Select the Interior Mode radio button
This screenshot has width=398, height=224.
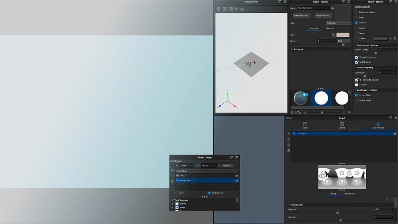[356, 100]
